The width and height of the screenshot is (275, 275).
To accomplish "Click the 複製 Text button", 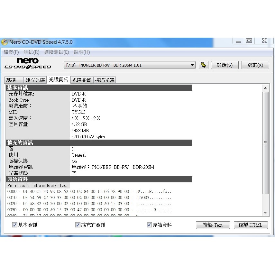I will coord(213,225).
